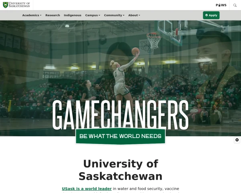
Task: Click the University of Saskatchewan crest logo
Action: (x=5, y=5)
